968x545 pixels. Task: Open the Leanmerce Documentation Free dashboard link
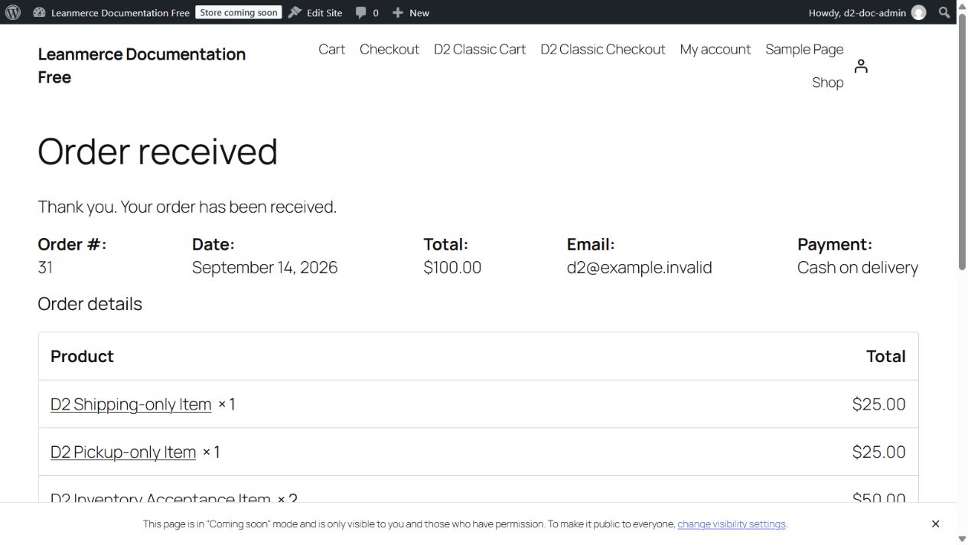[111, 12]
